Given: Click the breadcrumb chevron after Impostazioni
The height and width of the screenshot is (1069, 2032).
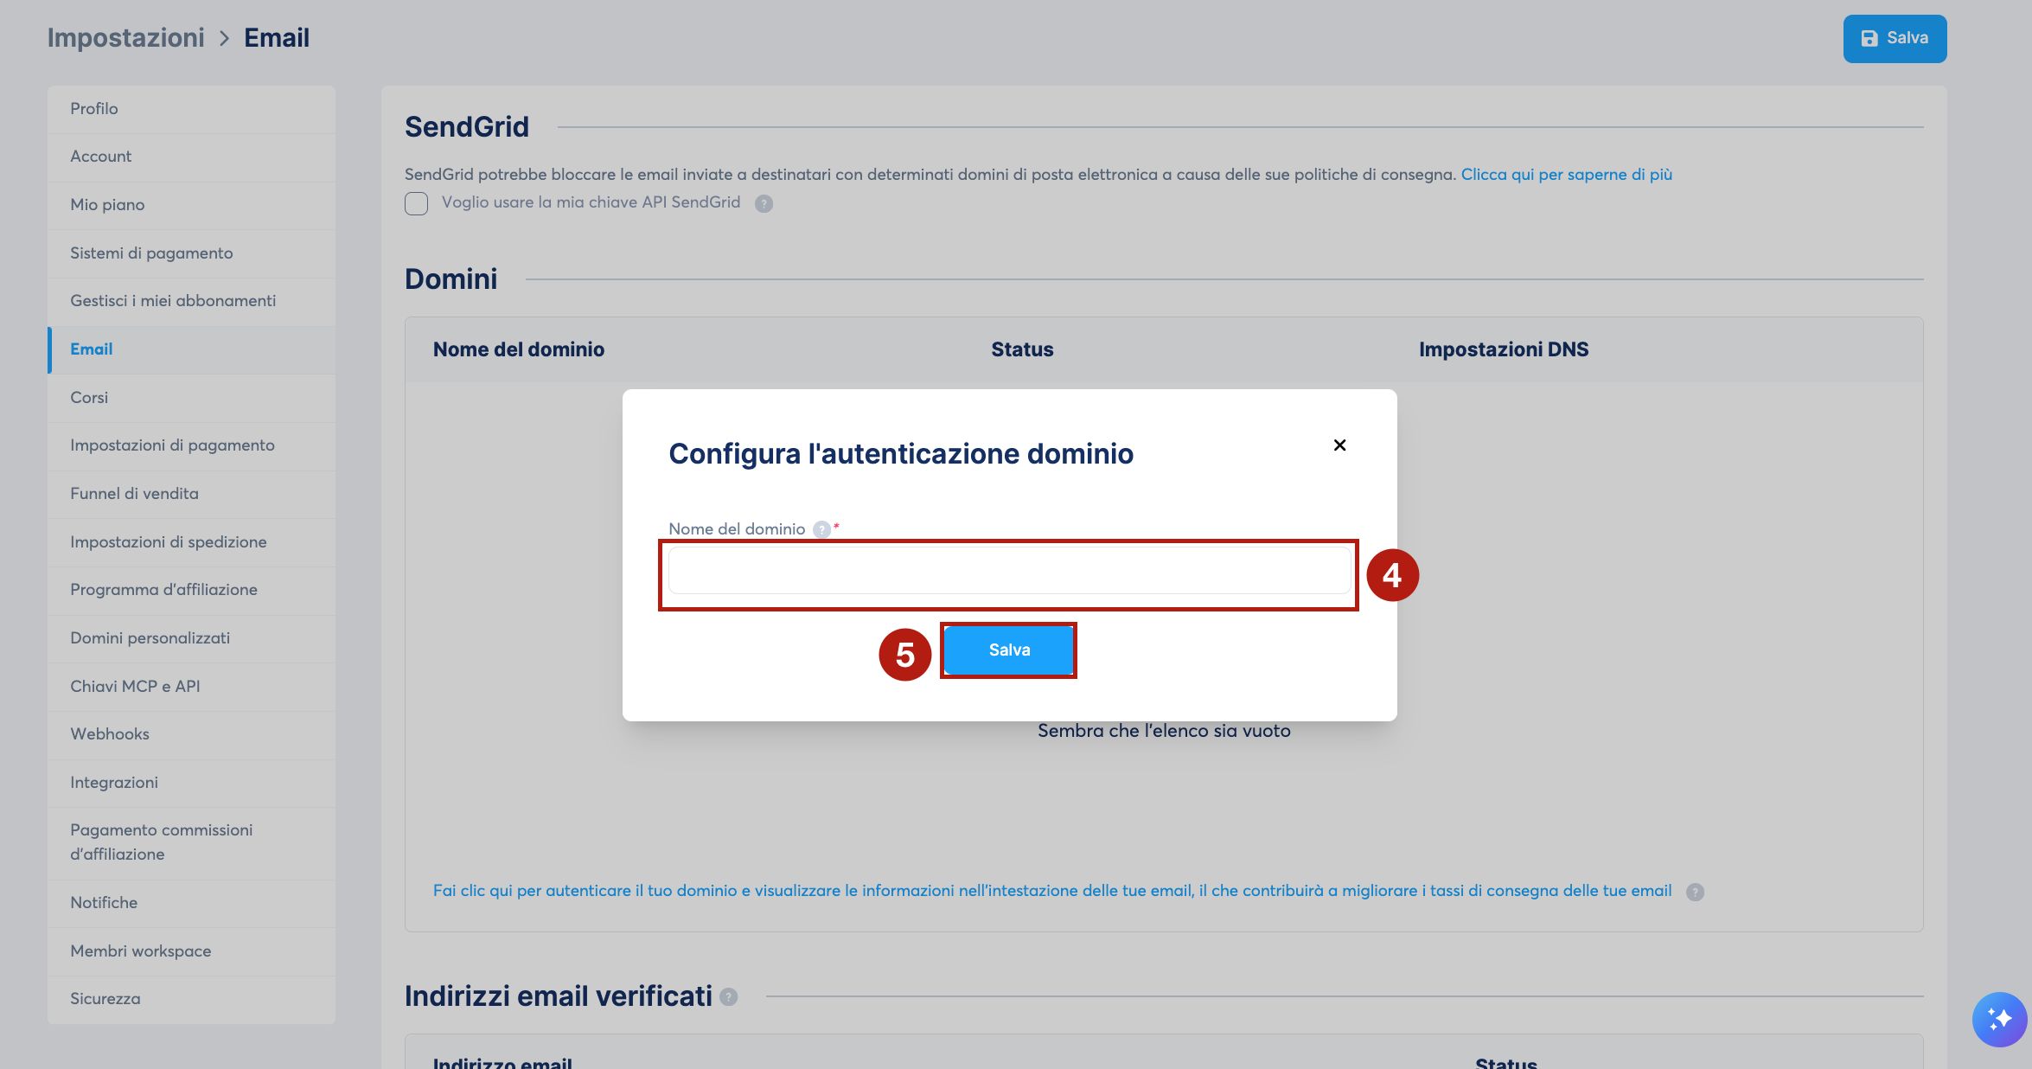Looking at the screenshot, I should tap(225, 38).
